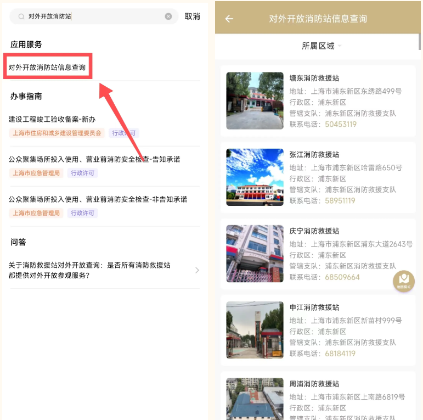The width and height of the screenshot is (423, 420).
Task: Open the 塘东消防救援站 photo thumbnail
Action: point(255,101)
